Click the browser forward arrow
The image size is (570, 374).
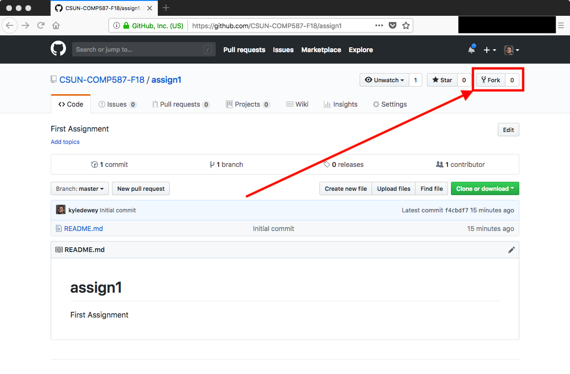25,25
